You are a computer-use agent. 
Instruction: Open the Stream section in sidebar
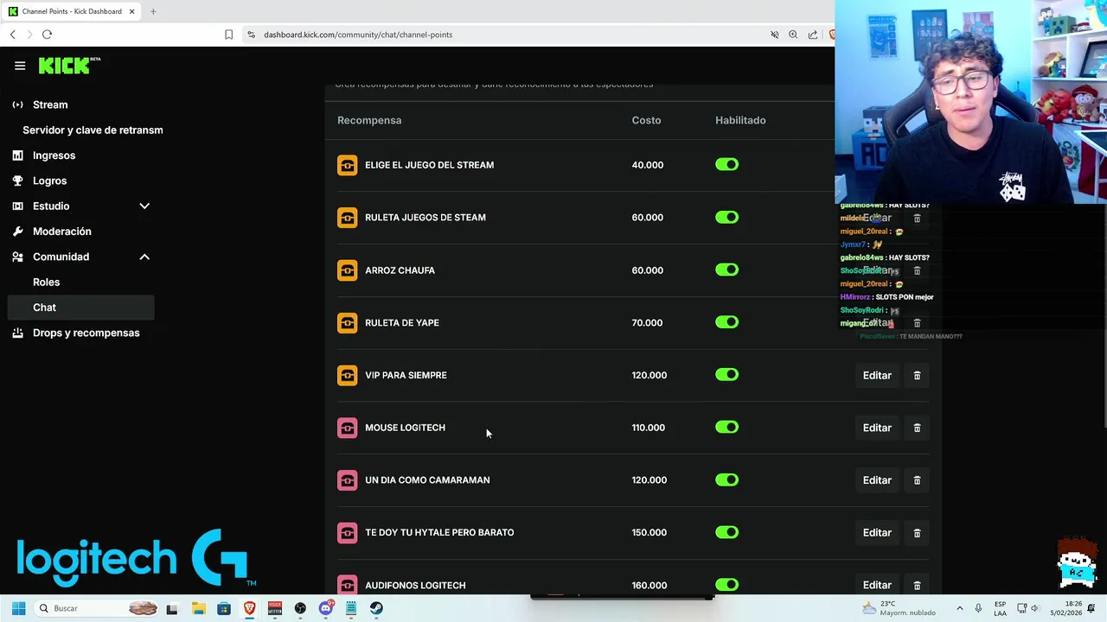pyautogui.click(x=50, y=105)
